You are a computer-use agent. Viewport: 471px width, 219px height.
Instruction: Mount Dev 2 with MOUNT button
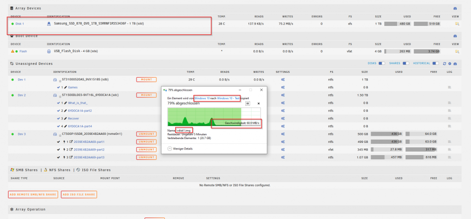[146, 95]
